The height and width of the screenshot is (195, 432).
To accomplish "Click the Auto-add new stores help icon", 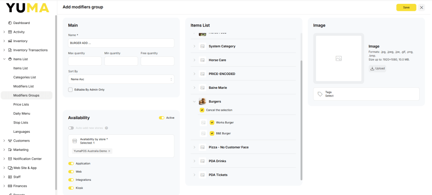I will pyautogui.click(x=106, y=128).
